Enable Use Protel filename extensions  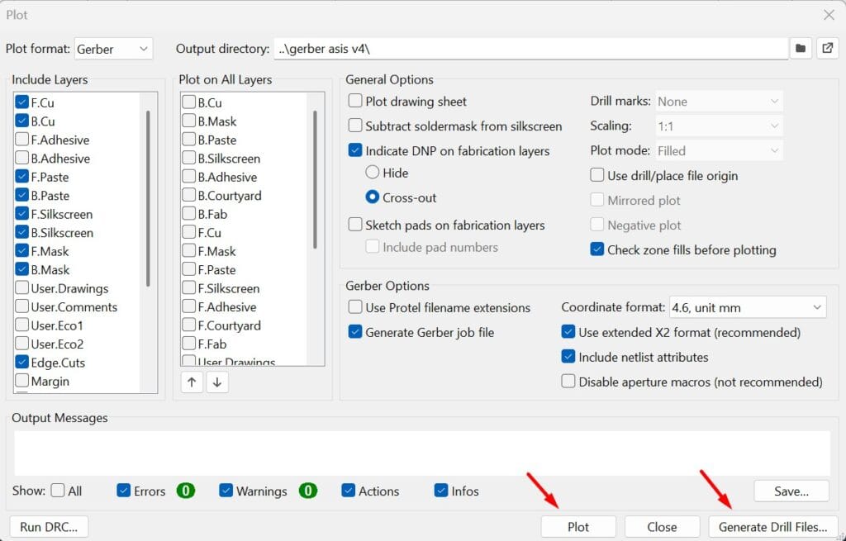click(356, 307)
